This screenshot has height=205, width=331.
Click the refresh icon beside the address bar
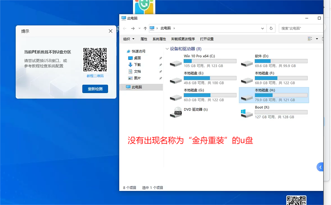271,28
